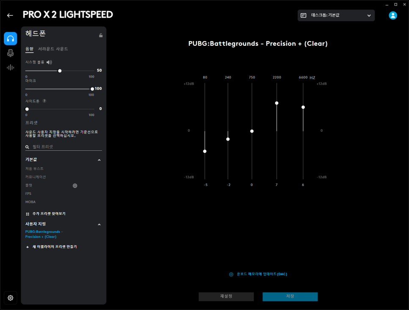
Task: Click the 저장 save button
Action: coord(290,296)
